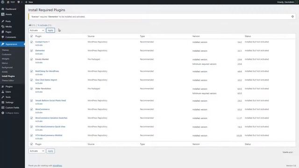Viewport: 299px width, 168px height.
Task: Open the + New content menu
Action: (29, 2)
